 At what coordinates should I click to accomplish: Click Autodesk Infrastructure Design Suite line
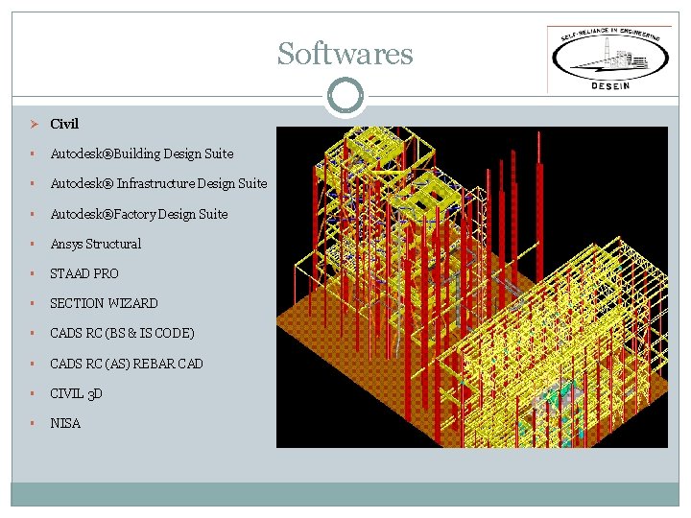click(158, 183)
